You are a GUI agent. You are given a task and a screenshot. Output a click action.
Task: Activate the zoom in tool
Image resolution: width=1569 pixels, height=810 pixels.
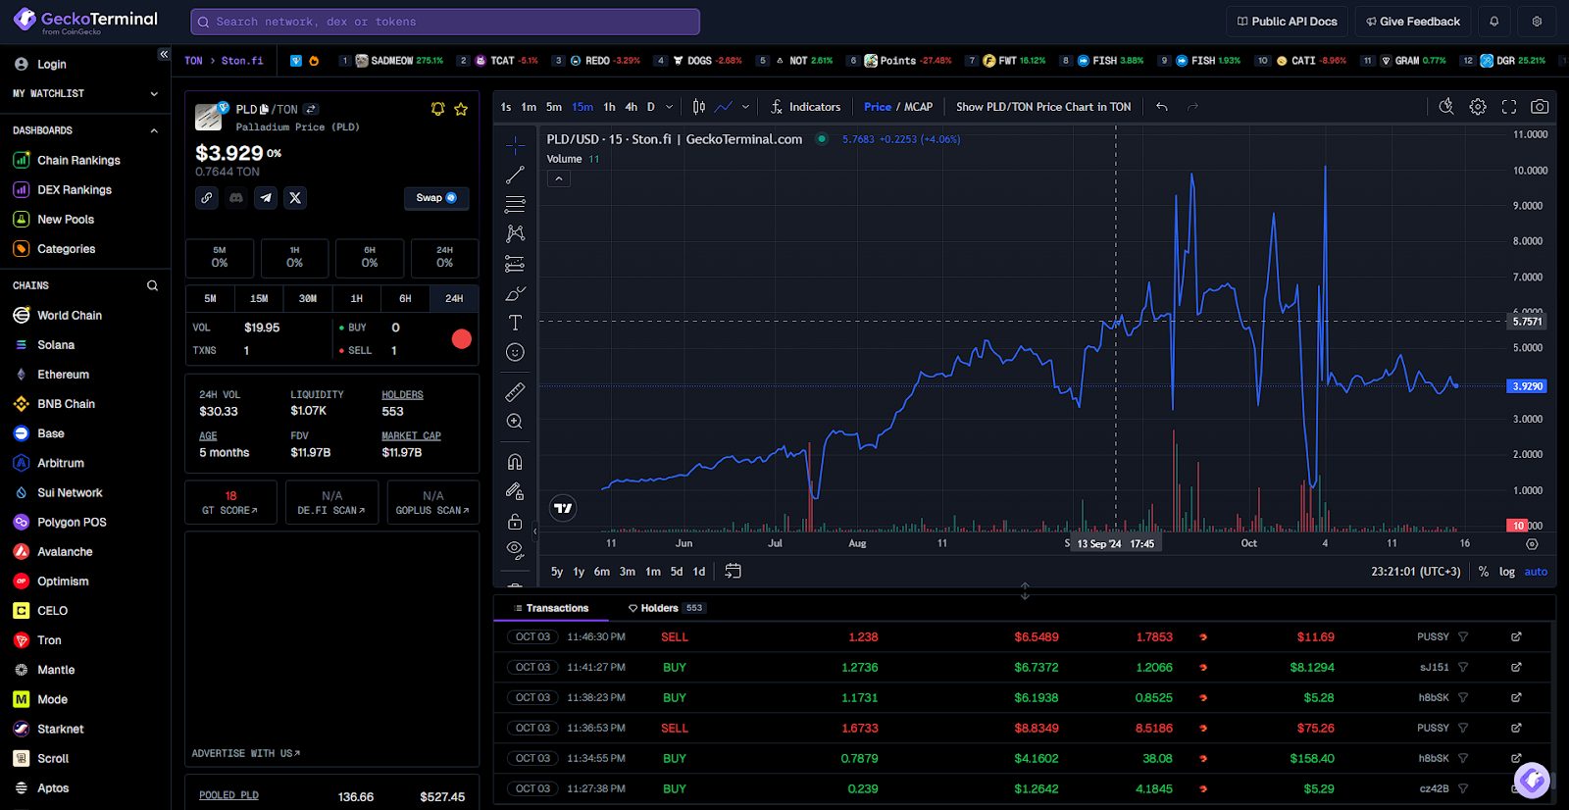(x=515, y=422)
